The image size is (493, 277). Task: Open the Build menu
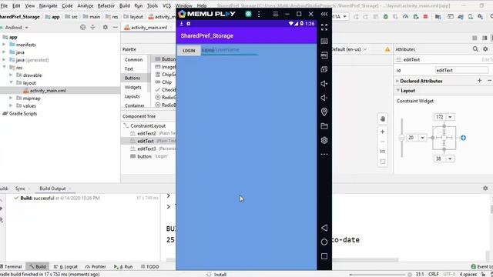[125, 5]
